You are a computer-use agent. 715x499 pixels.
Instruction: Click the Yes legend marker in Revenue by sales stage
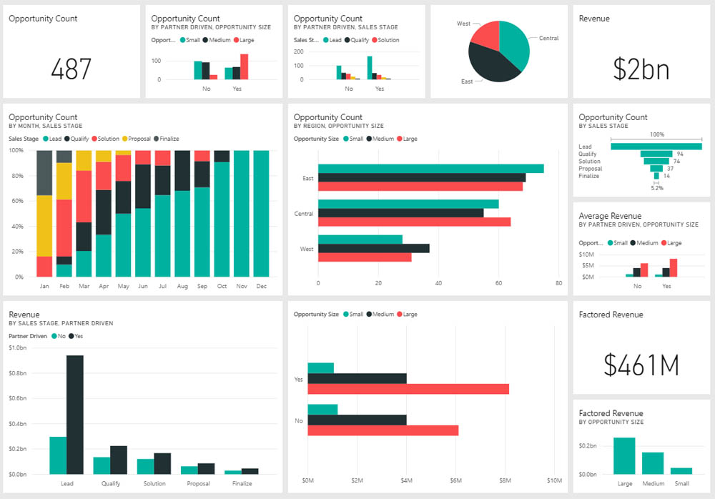tap(71, 336)
